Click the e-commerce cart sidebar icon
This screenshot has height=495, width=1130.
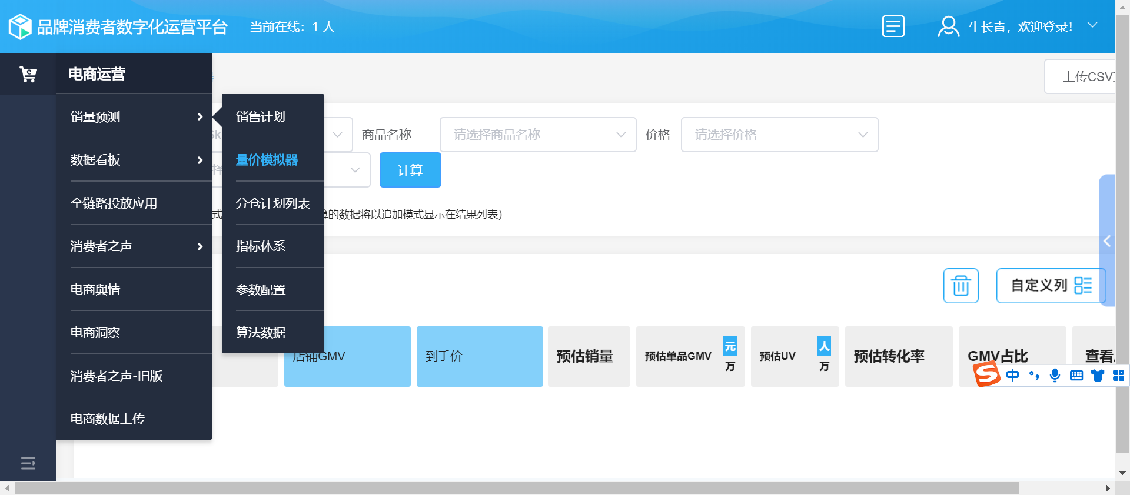pyautogui.click(x=28, y=74)
